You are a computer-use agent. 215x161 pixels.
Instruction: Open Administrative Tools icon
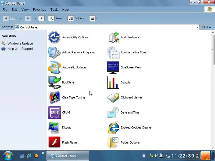coord(113,53)
